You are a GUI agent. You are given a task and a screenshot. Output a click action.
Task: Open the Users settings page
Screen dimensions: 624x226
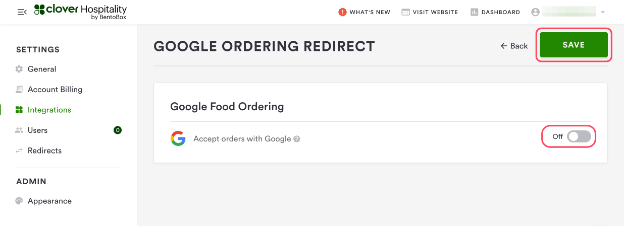click(38, 130)
